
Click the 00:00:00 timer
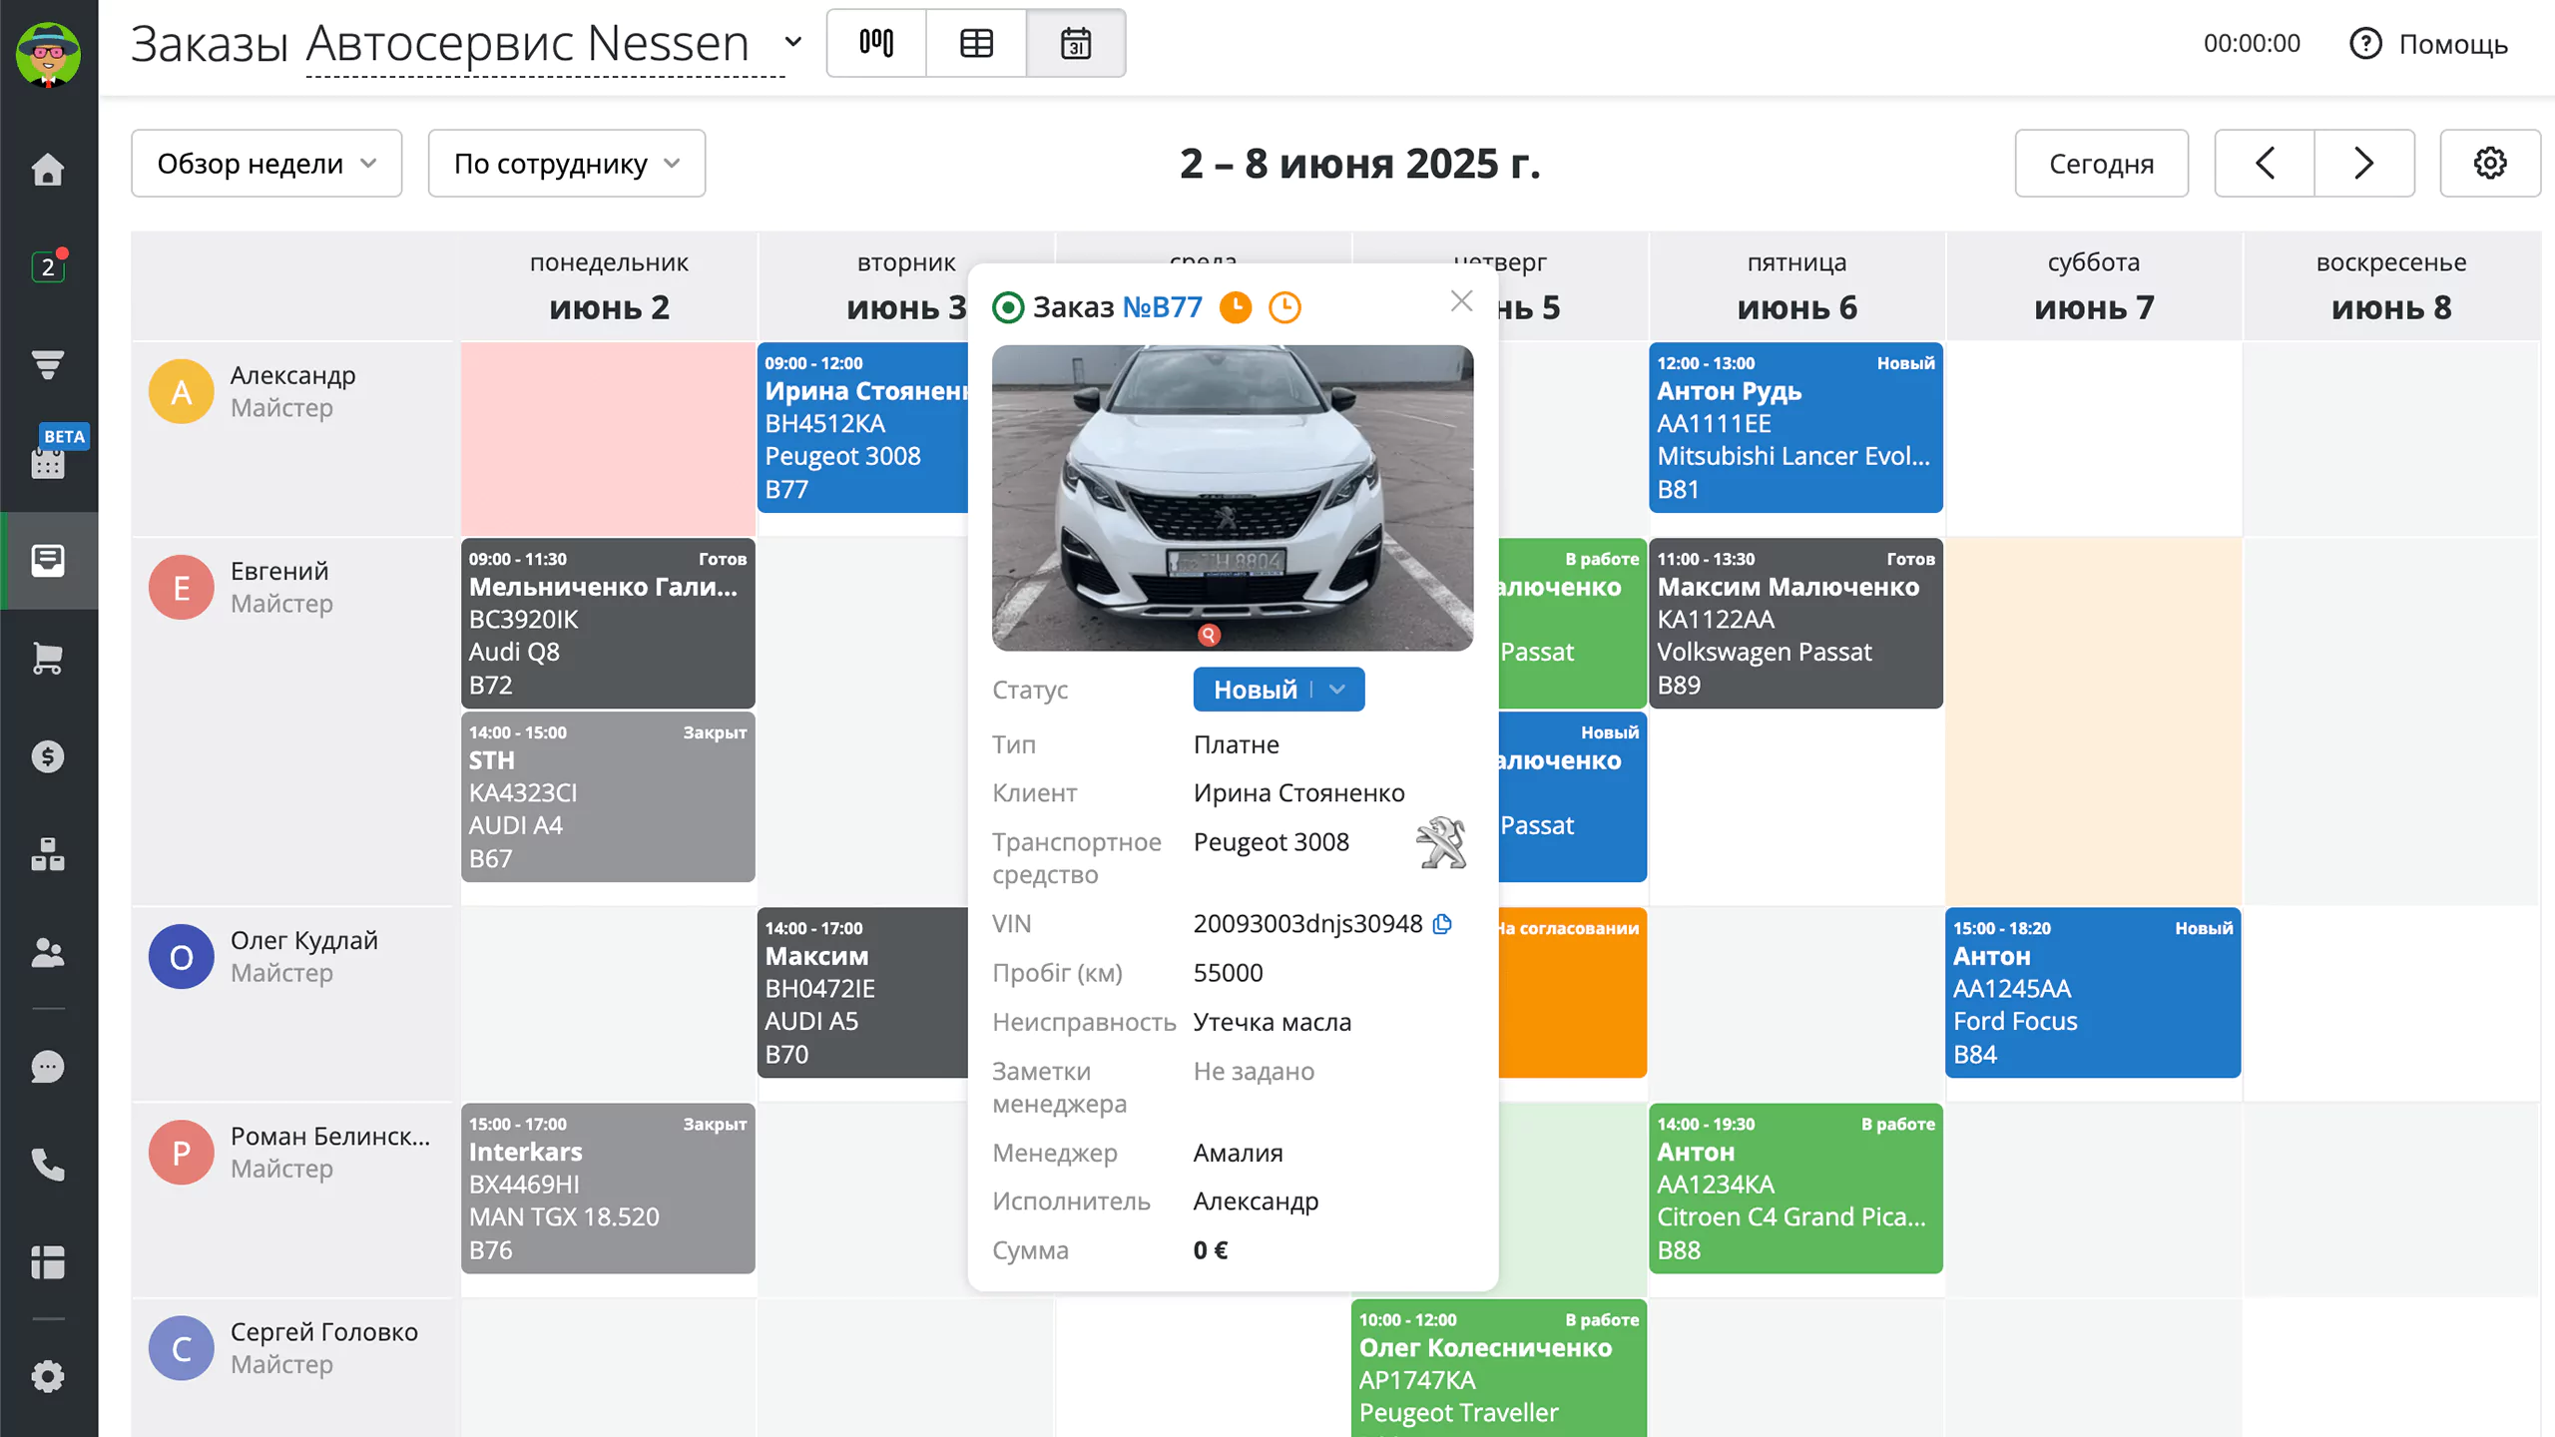[x=2252, y=44]
